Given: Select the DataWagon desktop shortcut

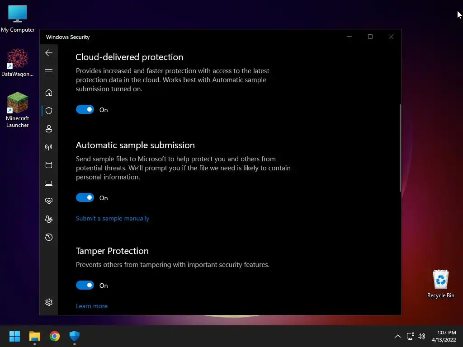Looking at the screenshot, I should coord(18,62).
